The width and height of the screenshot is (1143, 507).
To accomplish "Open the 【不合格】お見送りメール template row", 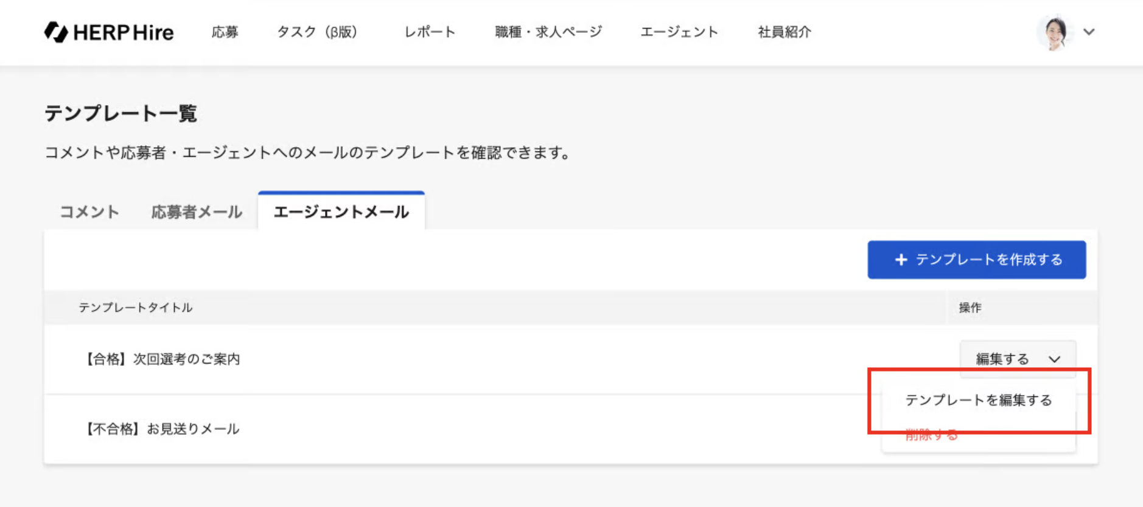I will pos(163,429).
